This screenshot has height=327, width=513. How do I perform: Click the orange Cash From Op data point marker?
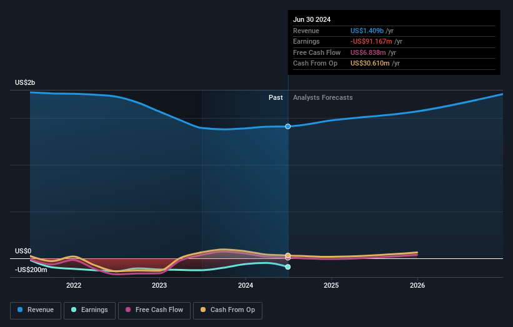pos(288,255)
